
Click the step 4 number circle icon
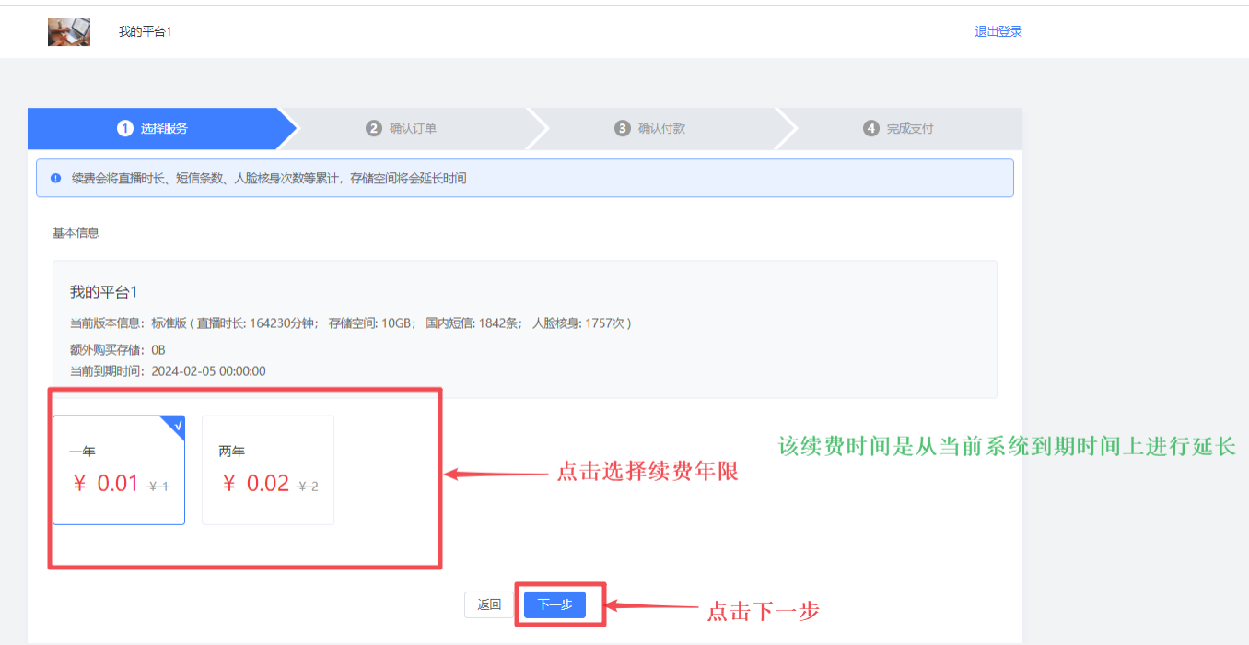point(871,129)
